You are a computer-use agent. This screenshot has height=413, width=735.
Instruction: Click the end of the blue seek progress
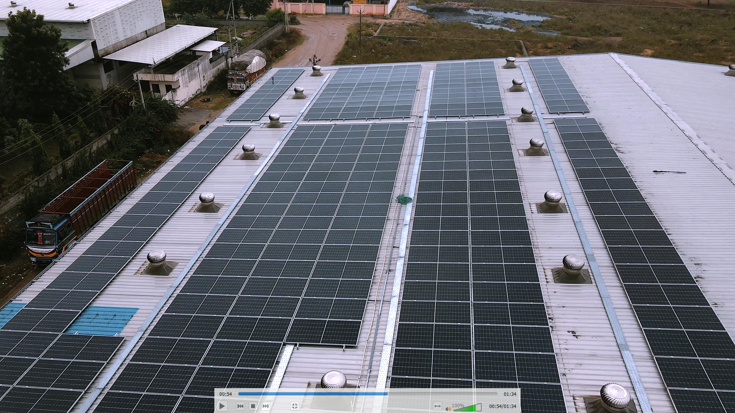(387, 393)
